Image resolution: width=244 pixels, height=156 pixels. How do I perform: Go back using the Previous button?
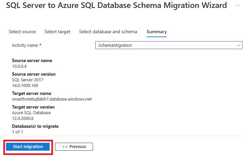[x=74, y=147]
